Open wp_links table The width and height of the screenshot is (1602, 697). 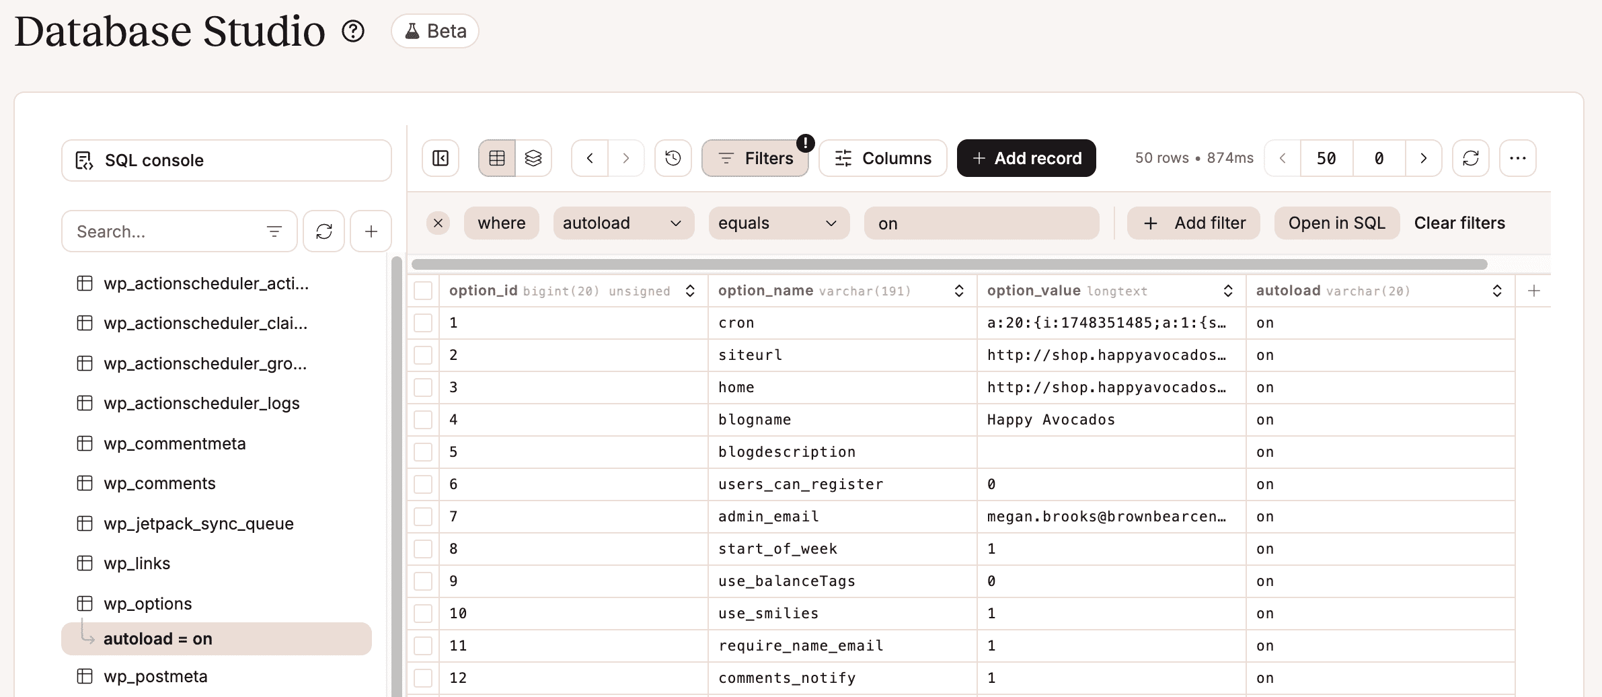[215, 563]
